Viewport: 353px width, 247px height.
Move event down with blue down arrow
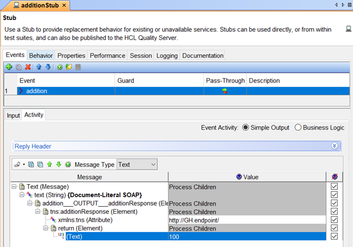(x=48, y=67)
